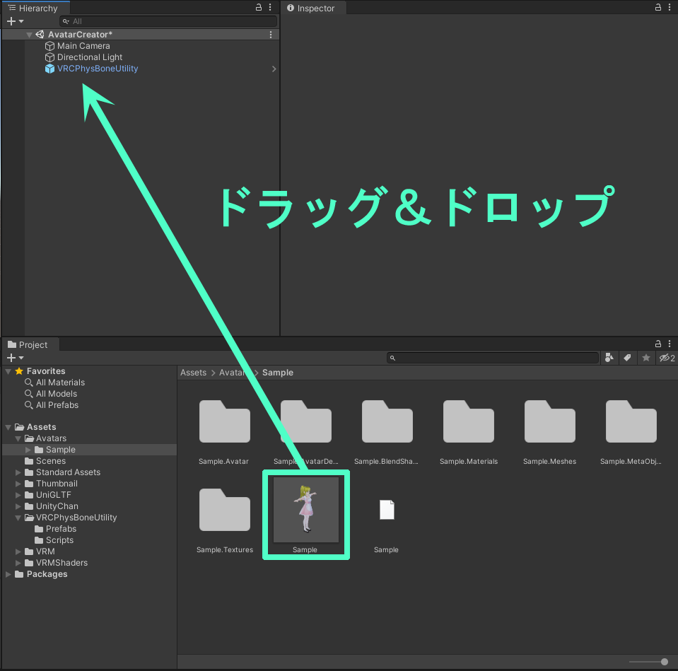Click Assets in the breadcrumb path
The width and height of the screenshot is (678, 671).
tap(193, 372)
